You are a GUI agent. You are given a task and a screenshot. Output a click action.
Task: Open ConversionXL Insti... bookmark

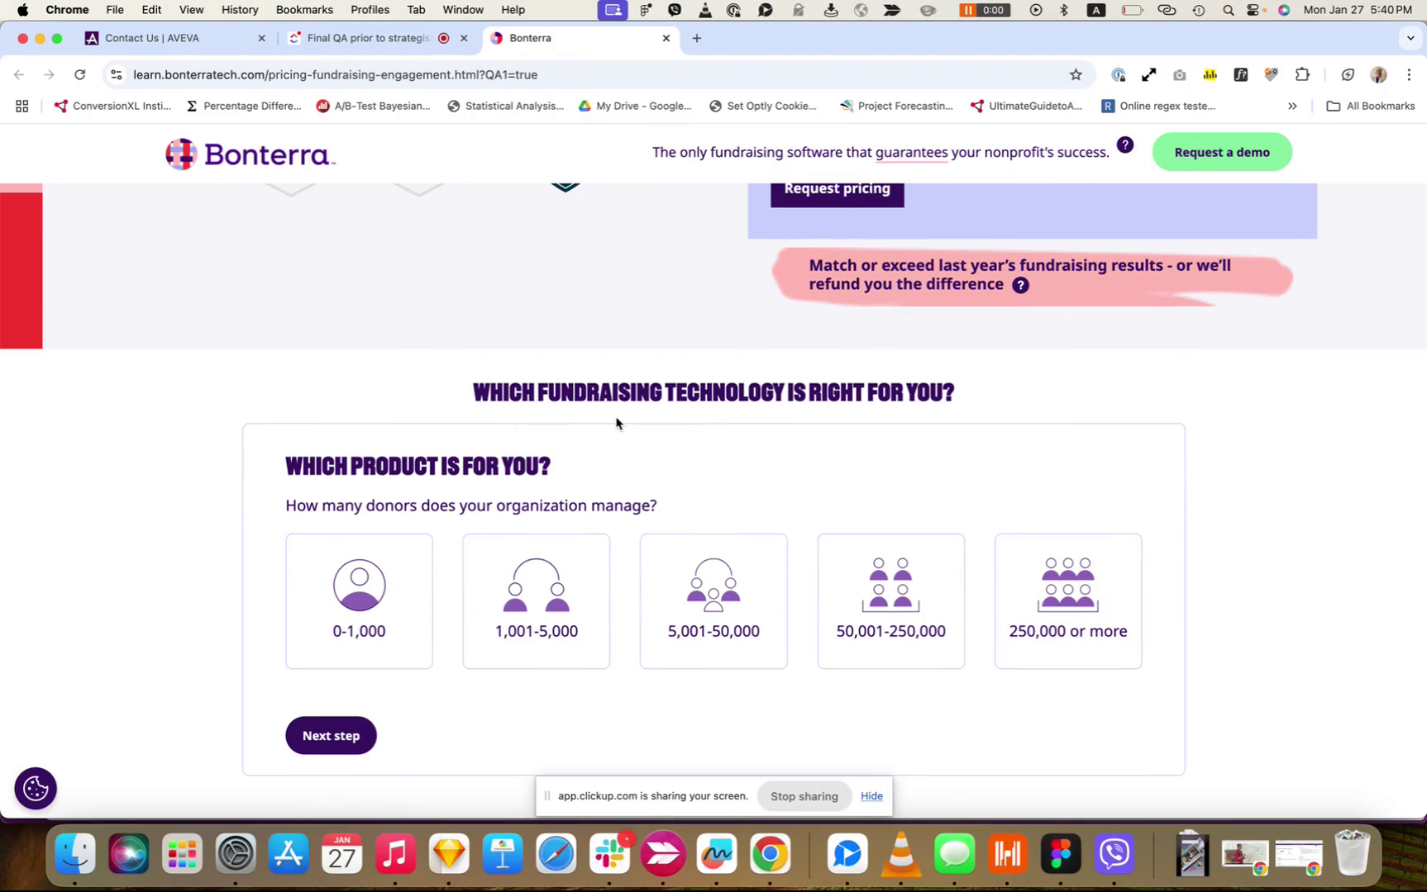[112, 106]
